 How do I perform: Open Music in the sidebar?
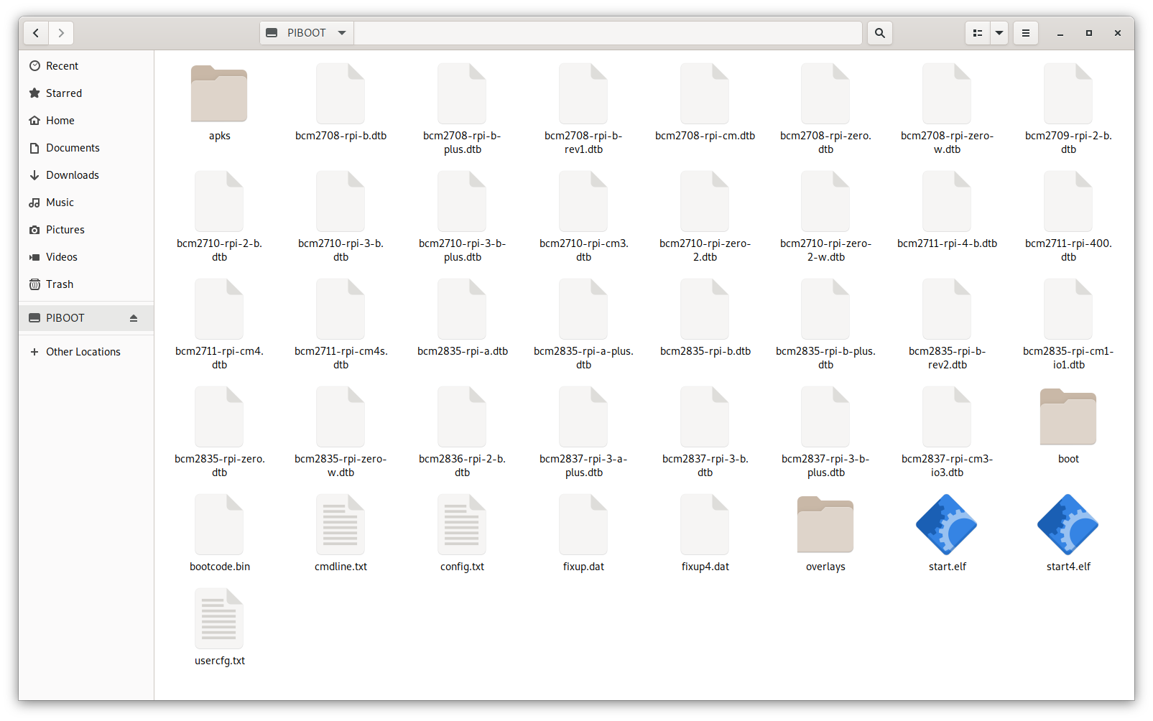coord(86,203)
